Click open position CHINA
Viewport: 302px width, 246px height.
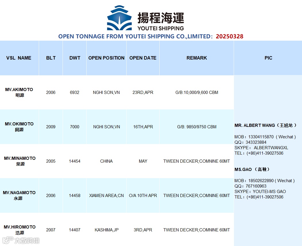point(106,161)
